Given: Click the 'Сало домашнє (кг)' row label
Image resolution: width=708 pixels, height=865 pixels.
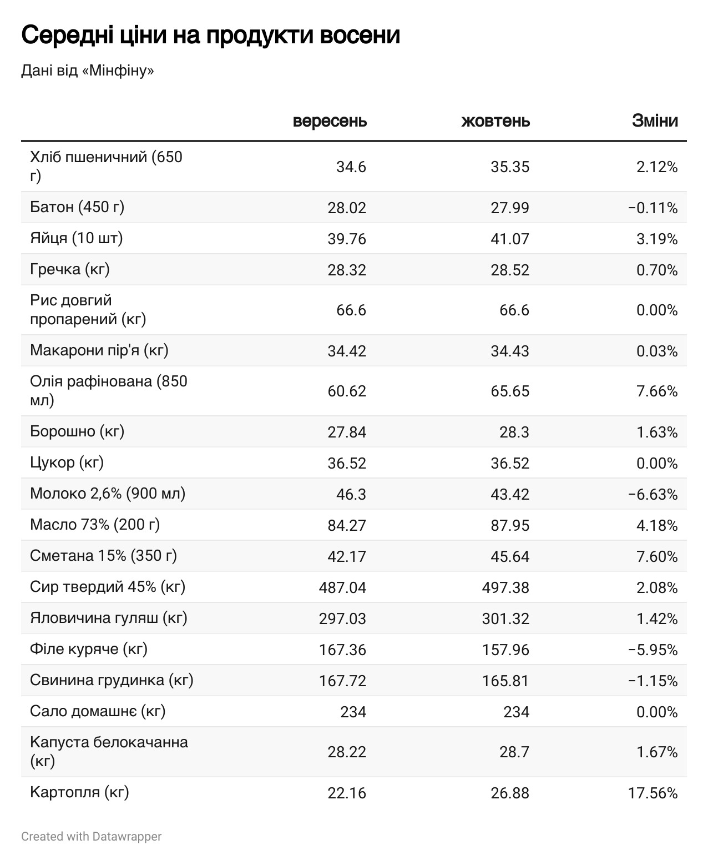Looking at the screenshot, I should (98, 711).
